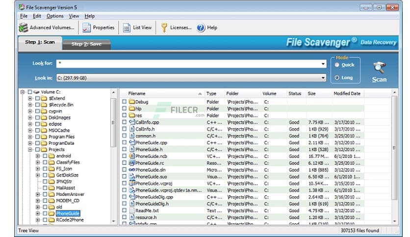Check the $Recycle.Bin folder box

(37, 105)
